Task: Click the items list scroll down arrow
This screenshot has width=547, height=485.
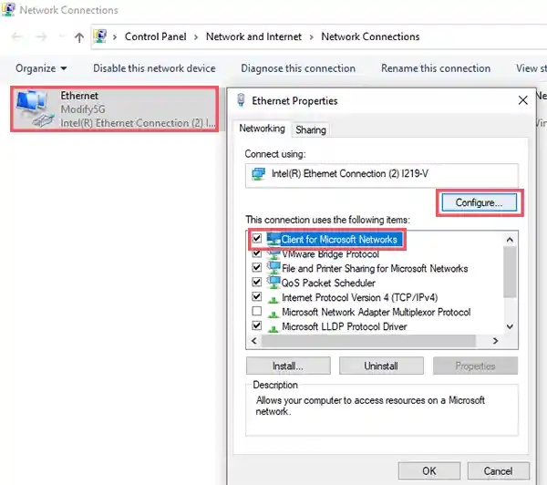Action: [510, 327]
